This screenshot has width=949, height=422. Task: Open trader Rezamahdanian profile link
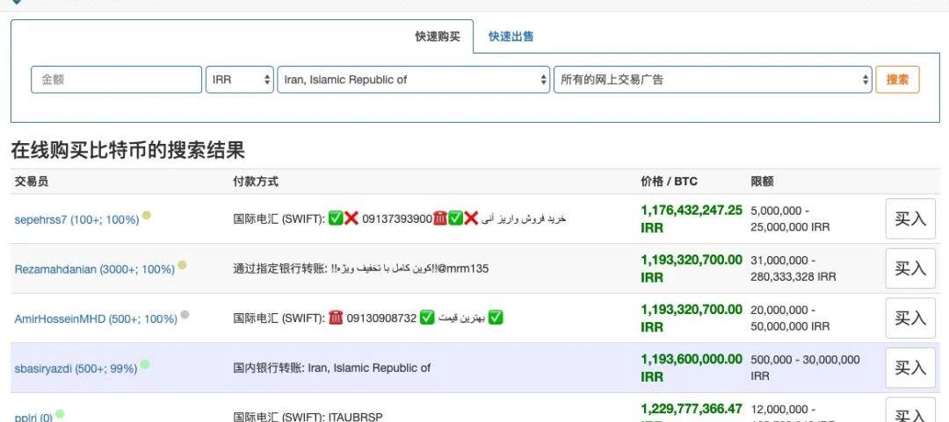click(94, 269)
